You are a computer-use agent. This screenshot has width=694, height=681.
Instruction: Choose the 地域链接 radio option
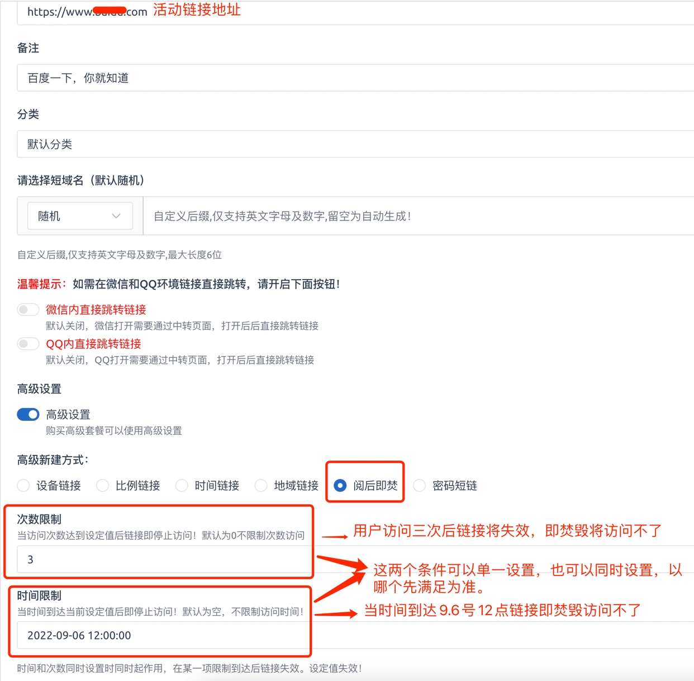pos(261,486)
